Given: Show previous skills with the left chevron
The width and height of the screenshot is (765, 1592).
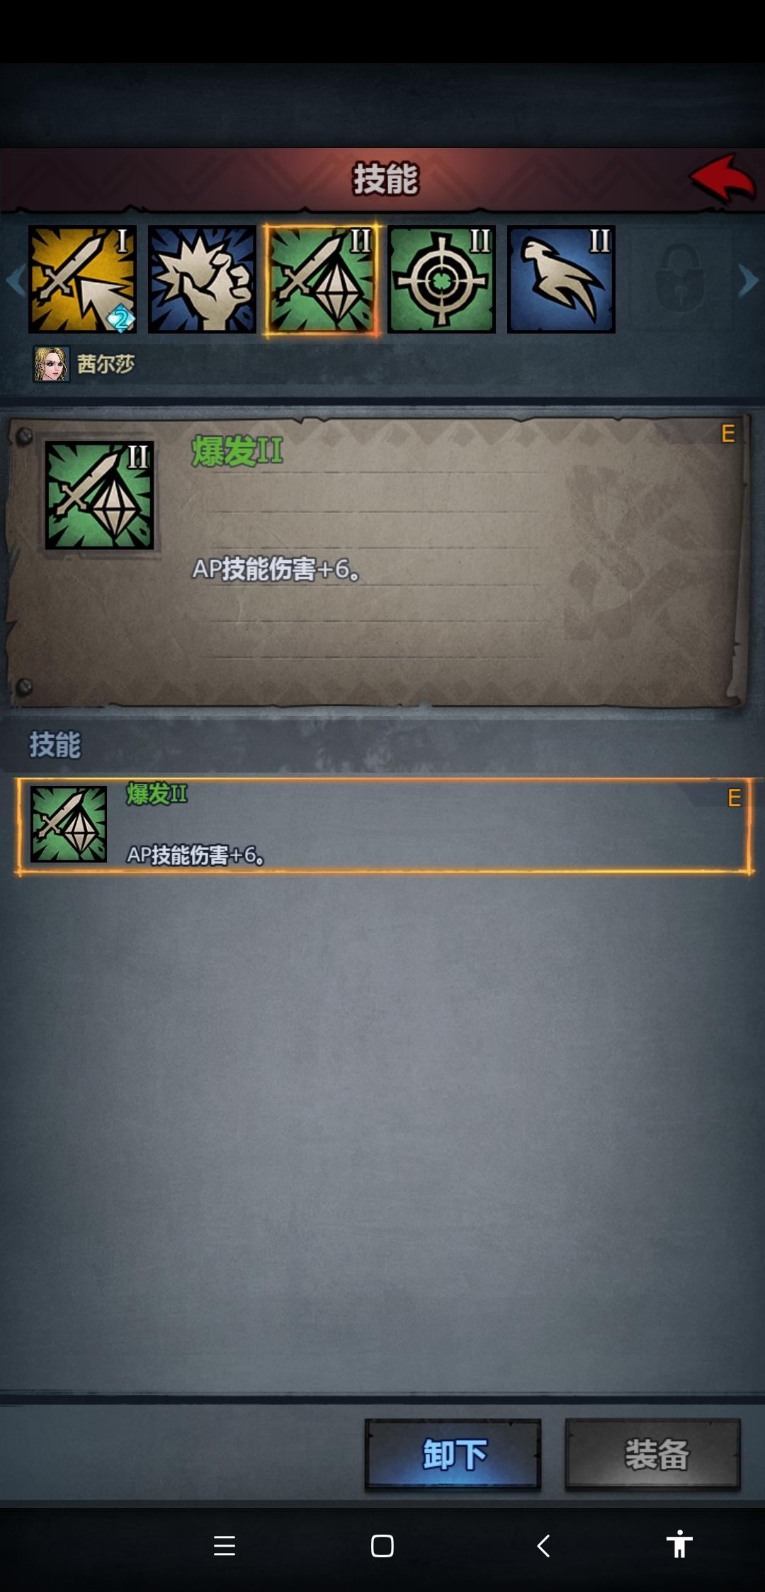Looking at the screenshot, I should [x=16, y=280].
